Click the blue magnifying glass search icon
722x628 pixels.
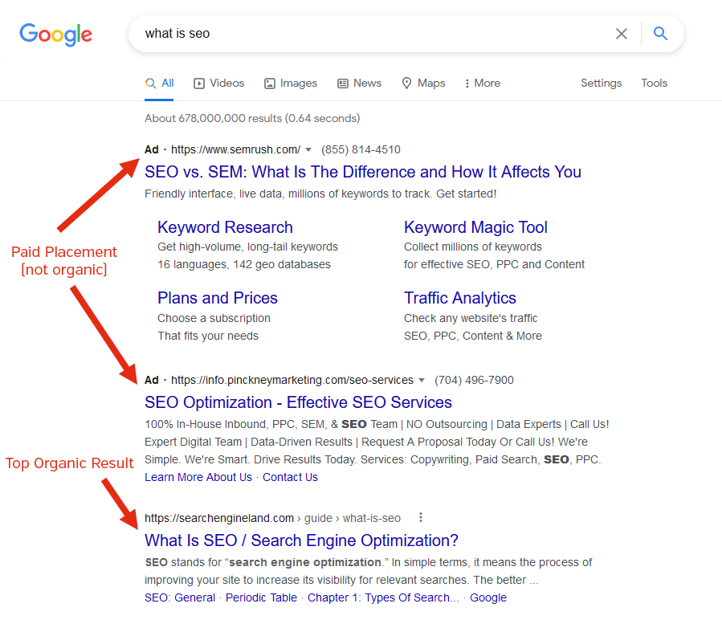coord(660,33)
